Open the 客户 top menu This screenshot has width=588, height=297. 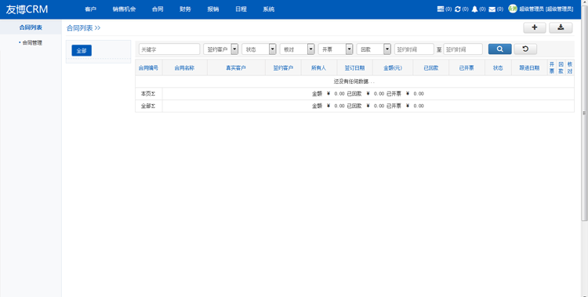click(90, 9)
